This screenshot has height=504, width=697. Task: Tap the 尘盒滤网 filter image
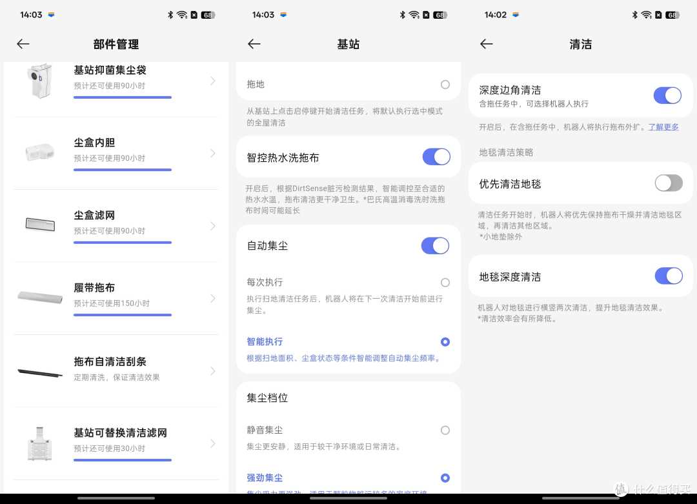pos(40,225)
